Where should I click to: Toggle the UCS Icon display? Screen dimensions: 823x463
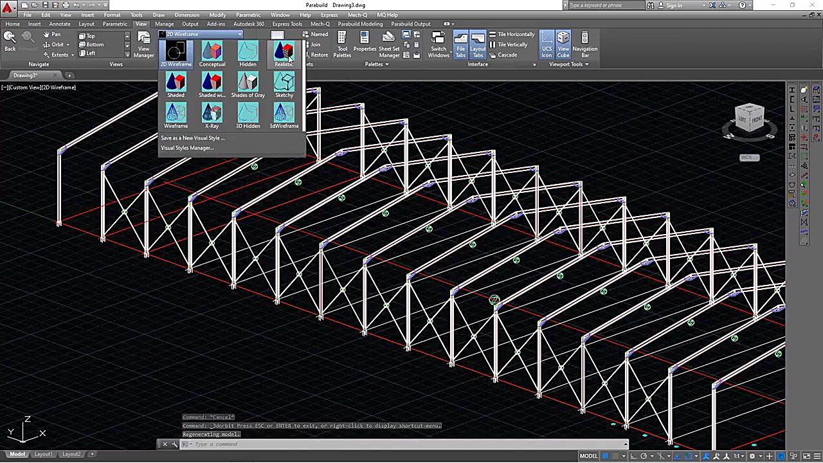point(547,44)
